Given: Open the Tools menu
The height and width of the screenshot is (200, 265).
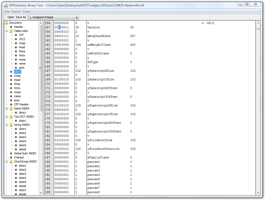Looking at the screenshot, I should [26, 11].
